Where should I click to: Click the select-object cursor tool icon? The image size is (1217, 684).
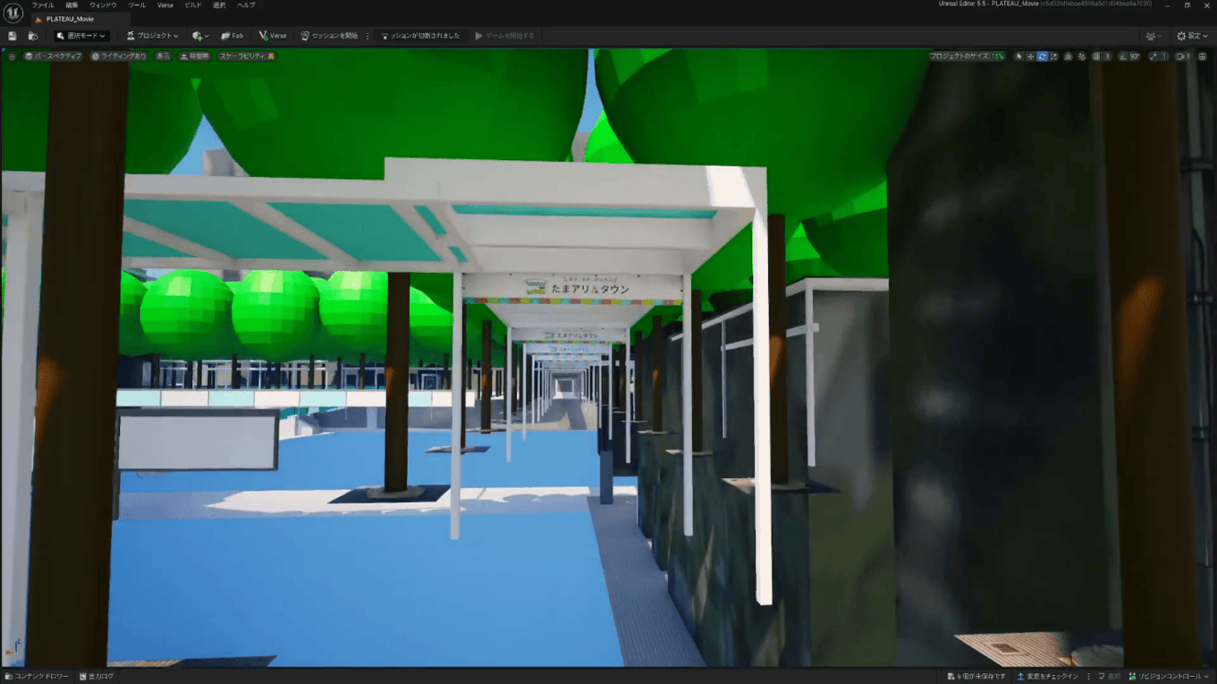pyautogui.click(x=1018, y=57)
